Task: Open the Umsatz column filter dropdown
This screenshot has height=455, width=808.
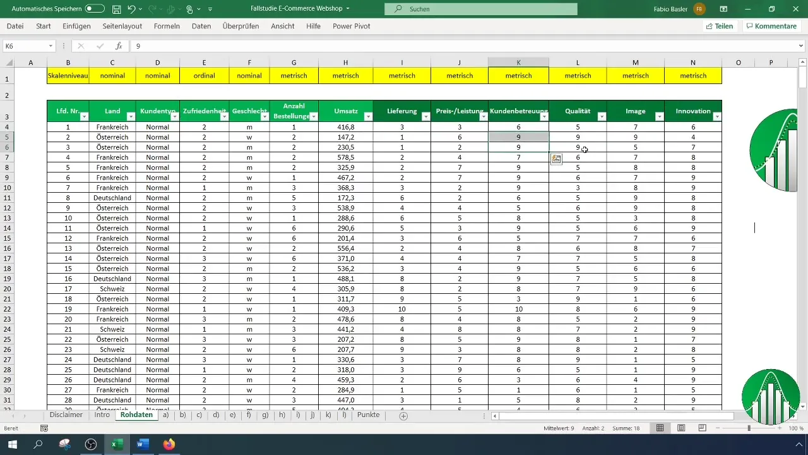Action: pyautogui.click(x=368, y=116)
